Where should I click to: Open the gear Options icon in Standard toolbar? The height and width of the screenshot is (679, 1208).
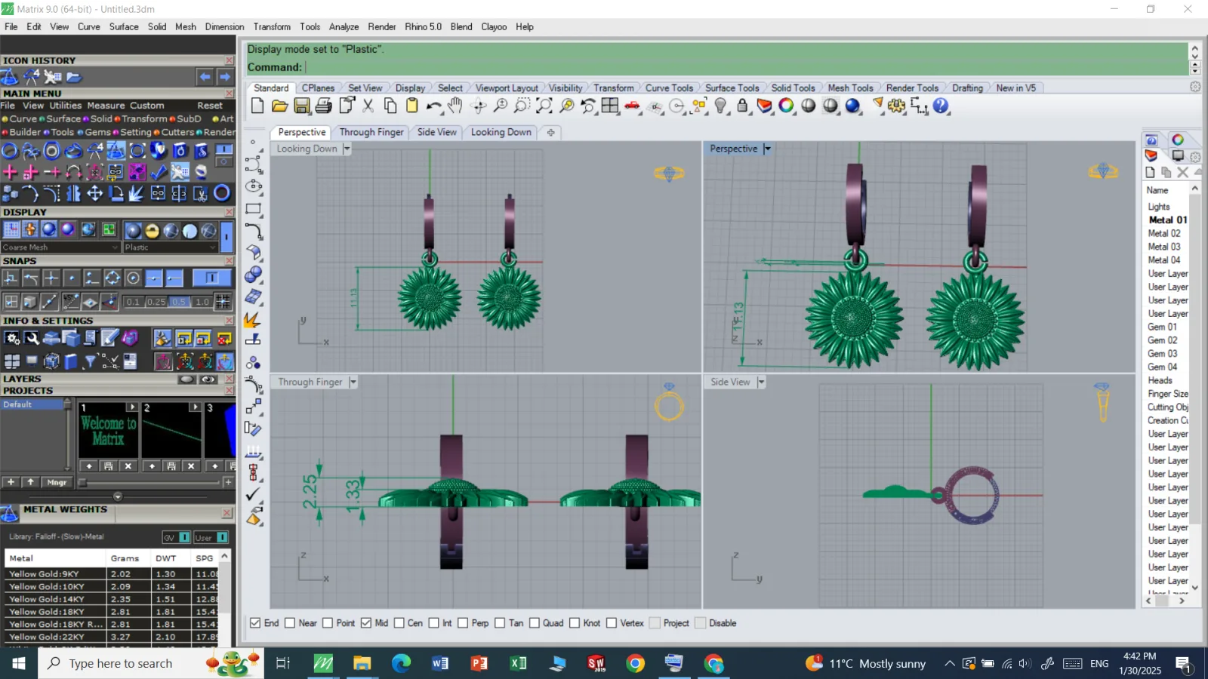897,106
